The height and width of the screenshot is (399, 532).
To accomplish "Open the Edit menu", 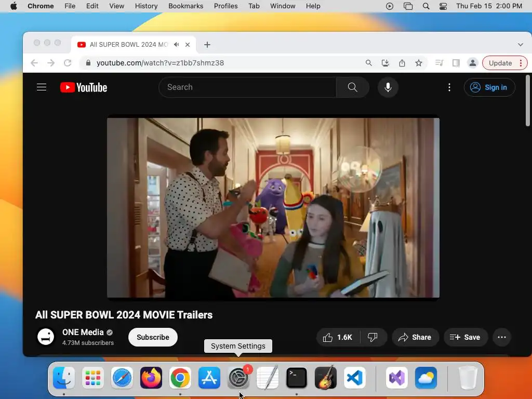I will (x=92, y=6).
